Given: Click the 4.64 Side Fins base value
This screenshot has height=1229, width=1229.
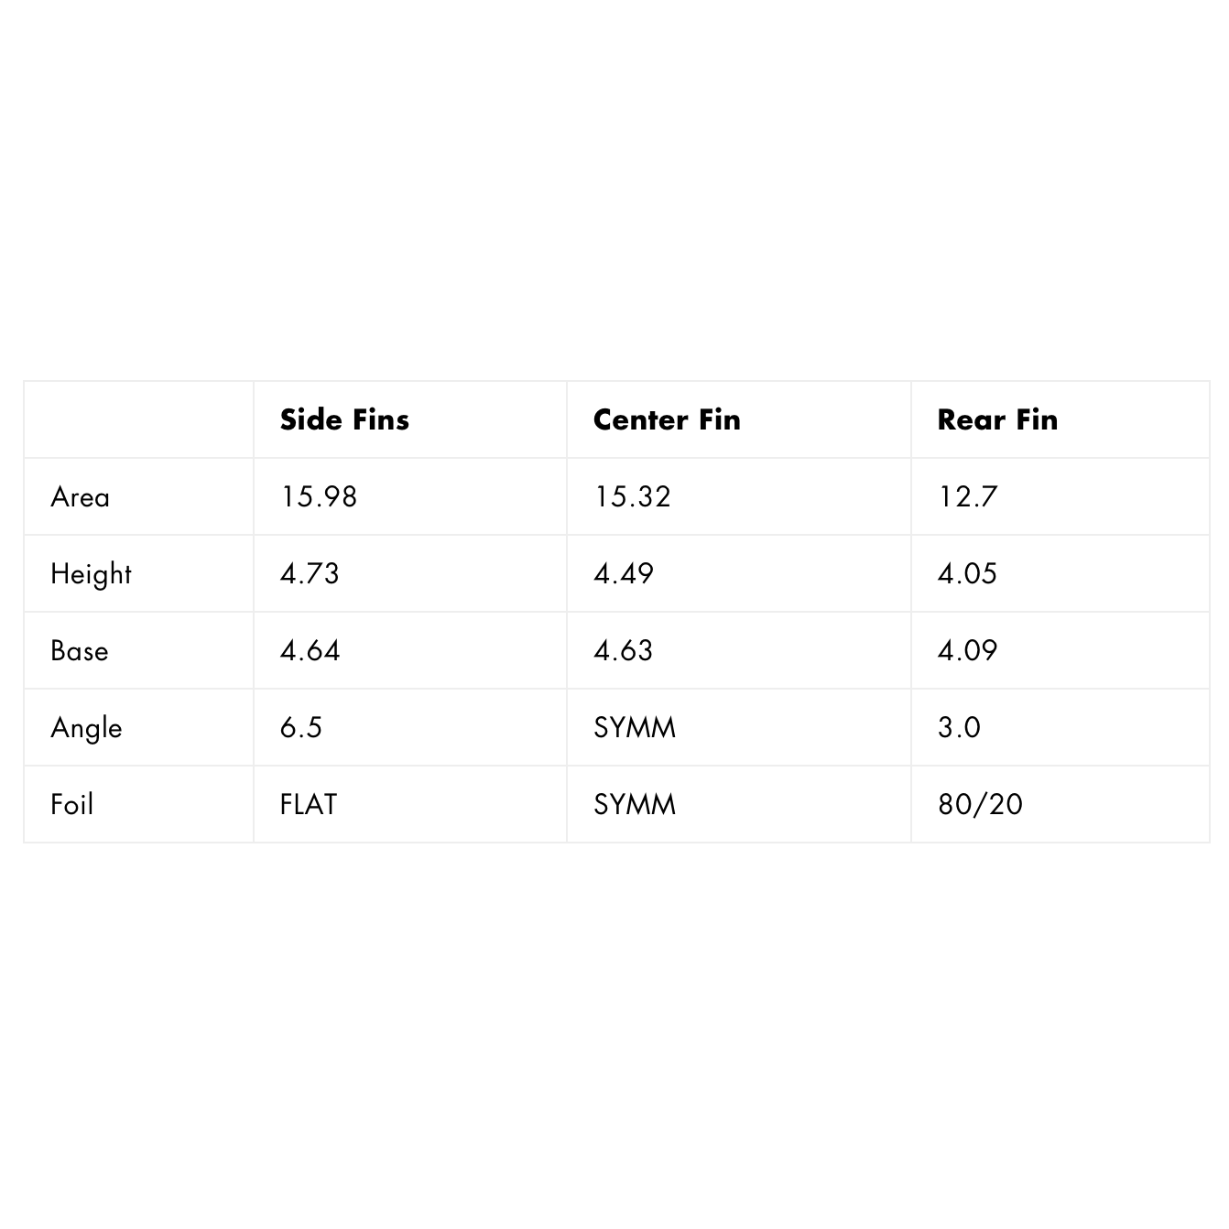Looking at the screenshot, I should pyautogui.click(x=310, y=651).
